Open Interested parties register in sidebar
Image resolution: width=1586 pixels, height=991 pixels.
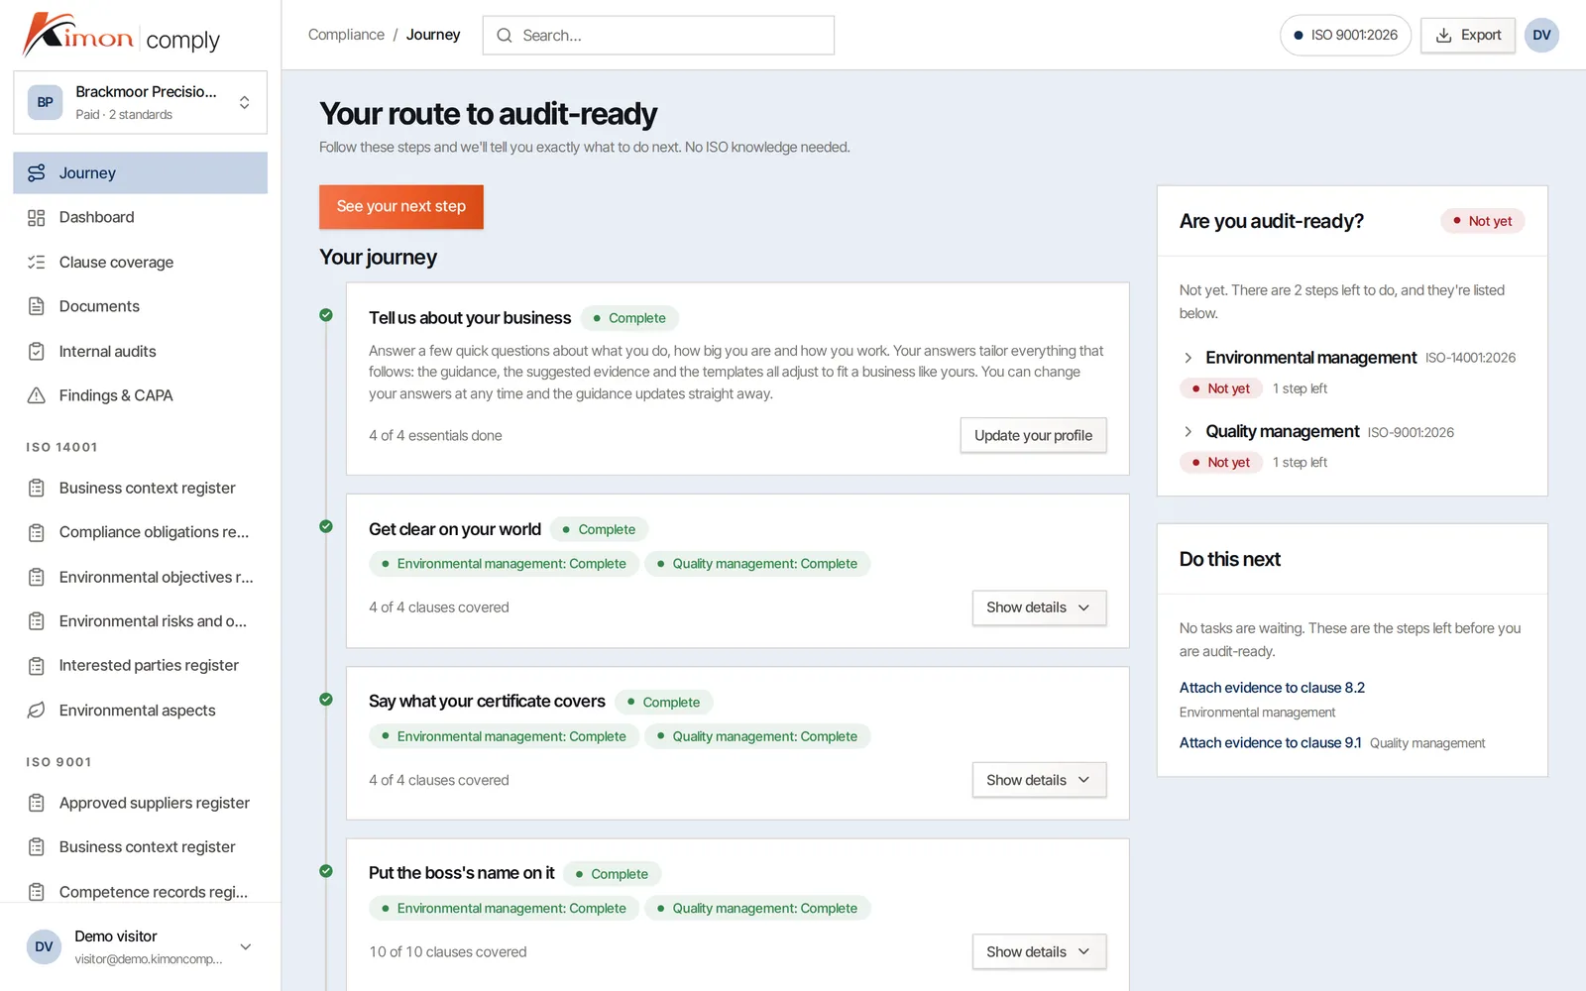(140, 666)
